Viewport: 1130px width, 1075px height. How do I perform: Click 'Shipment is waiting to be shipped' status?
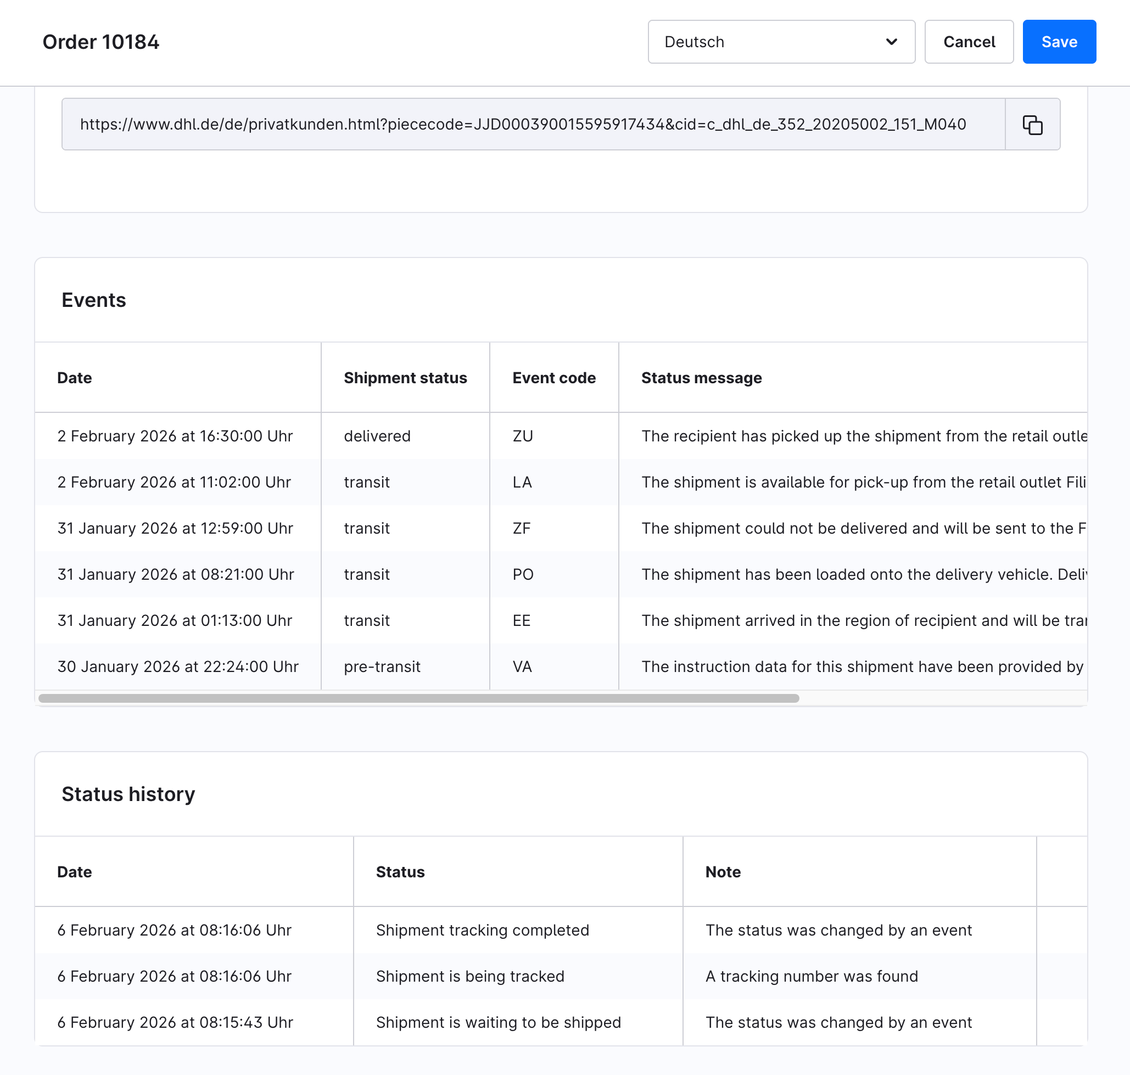point(499,1022)
